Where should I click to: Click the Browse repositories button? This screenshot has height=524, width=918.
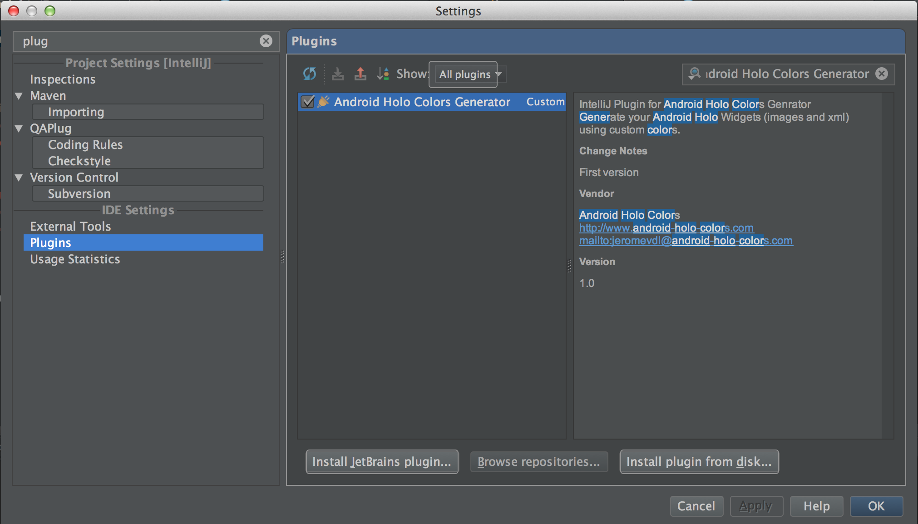[538, 462]
